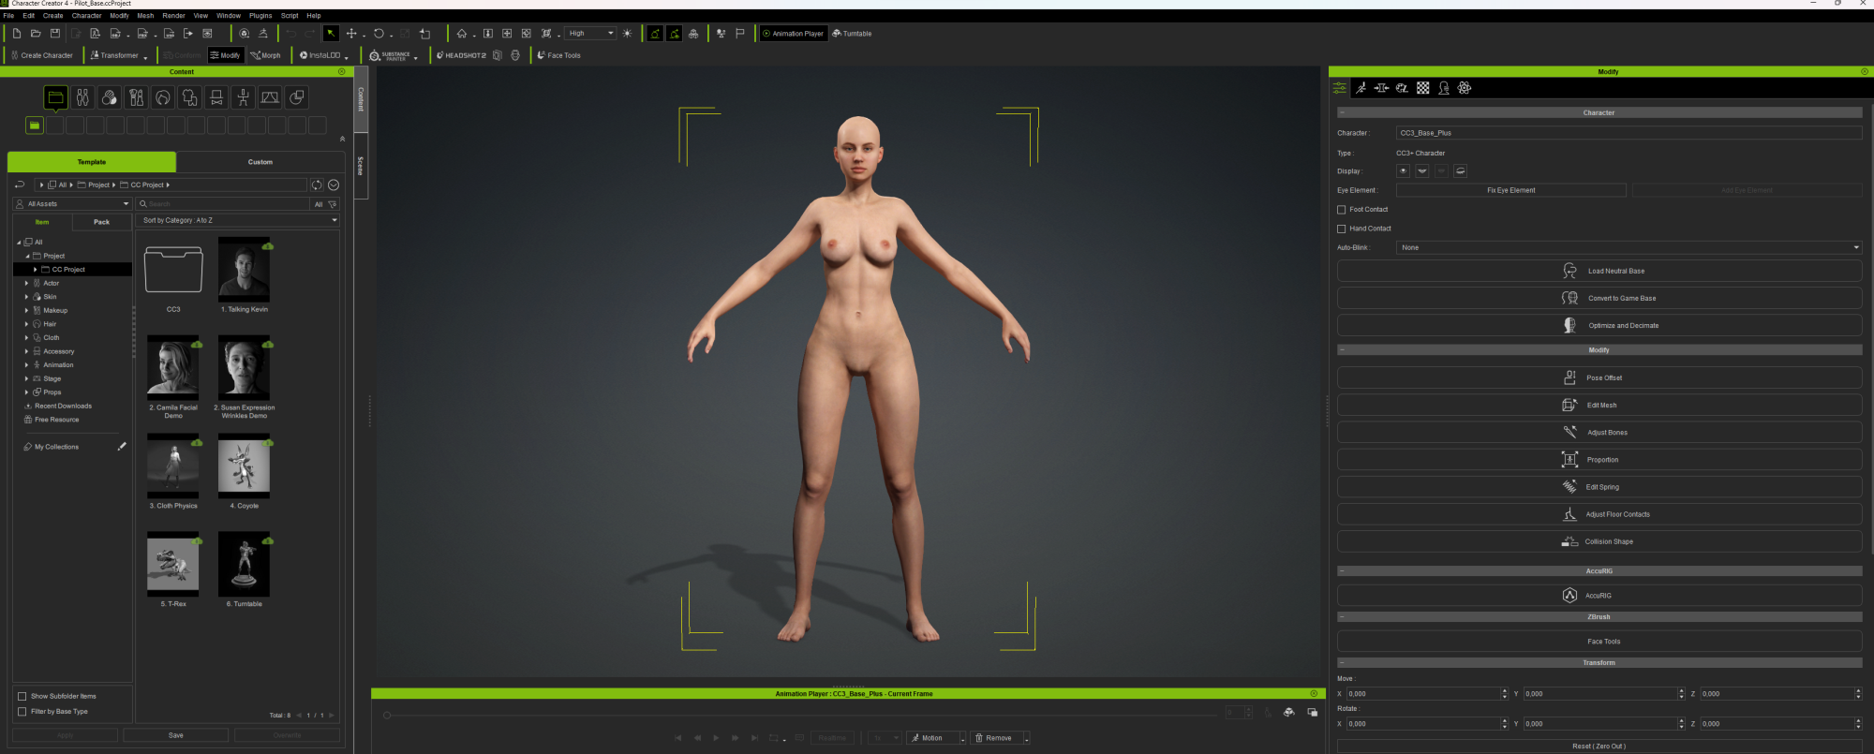Switch to the Pack tab
Screen dimensions: 1874x754
(102, 222)
